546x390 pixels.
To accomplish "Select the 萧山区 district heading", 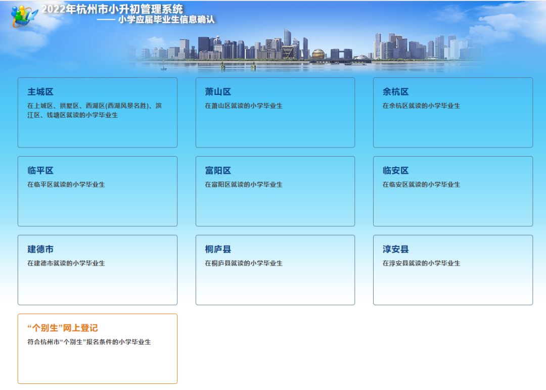I will (x=218, y=92).
